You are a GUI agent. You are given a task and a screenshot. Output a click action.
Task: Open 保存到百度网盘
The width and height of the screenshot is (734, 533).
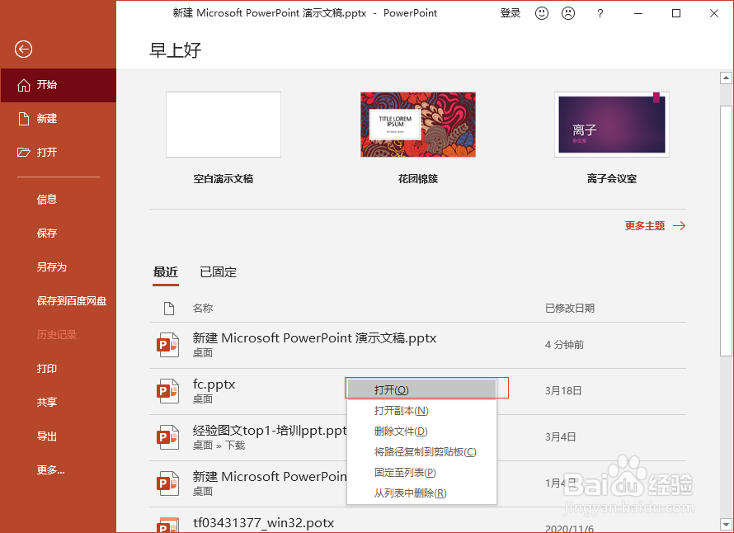pyautogui.click(x=72, y=300)
